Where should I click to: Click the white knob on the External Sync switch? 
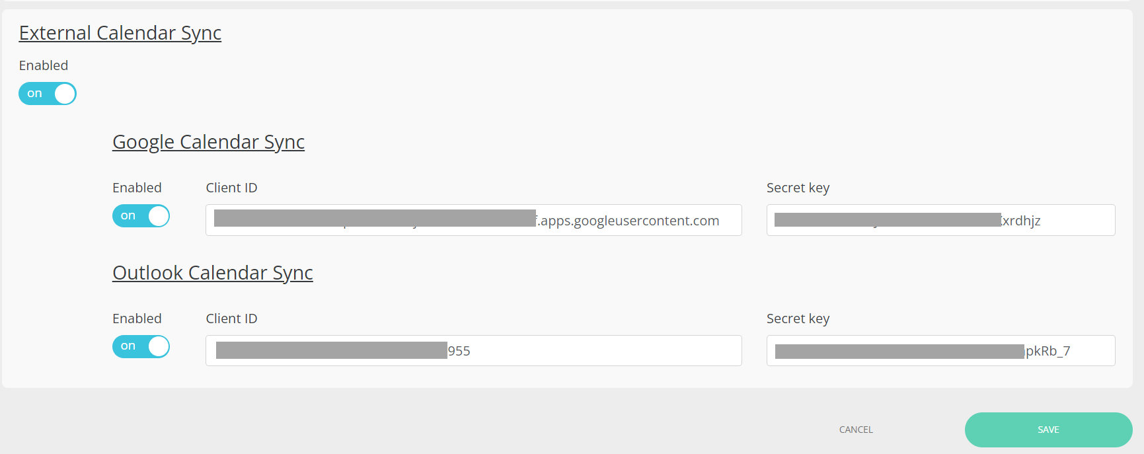(x=65, y=94)
